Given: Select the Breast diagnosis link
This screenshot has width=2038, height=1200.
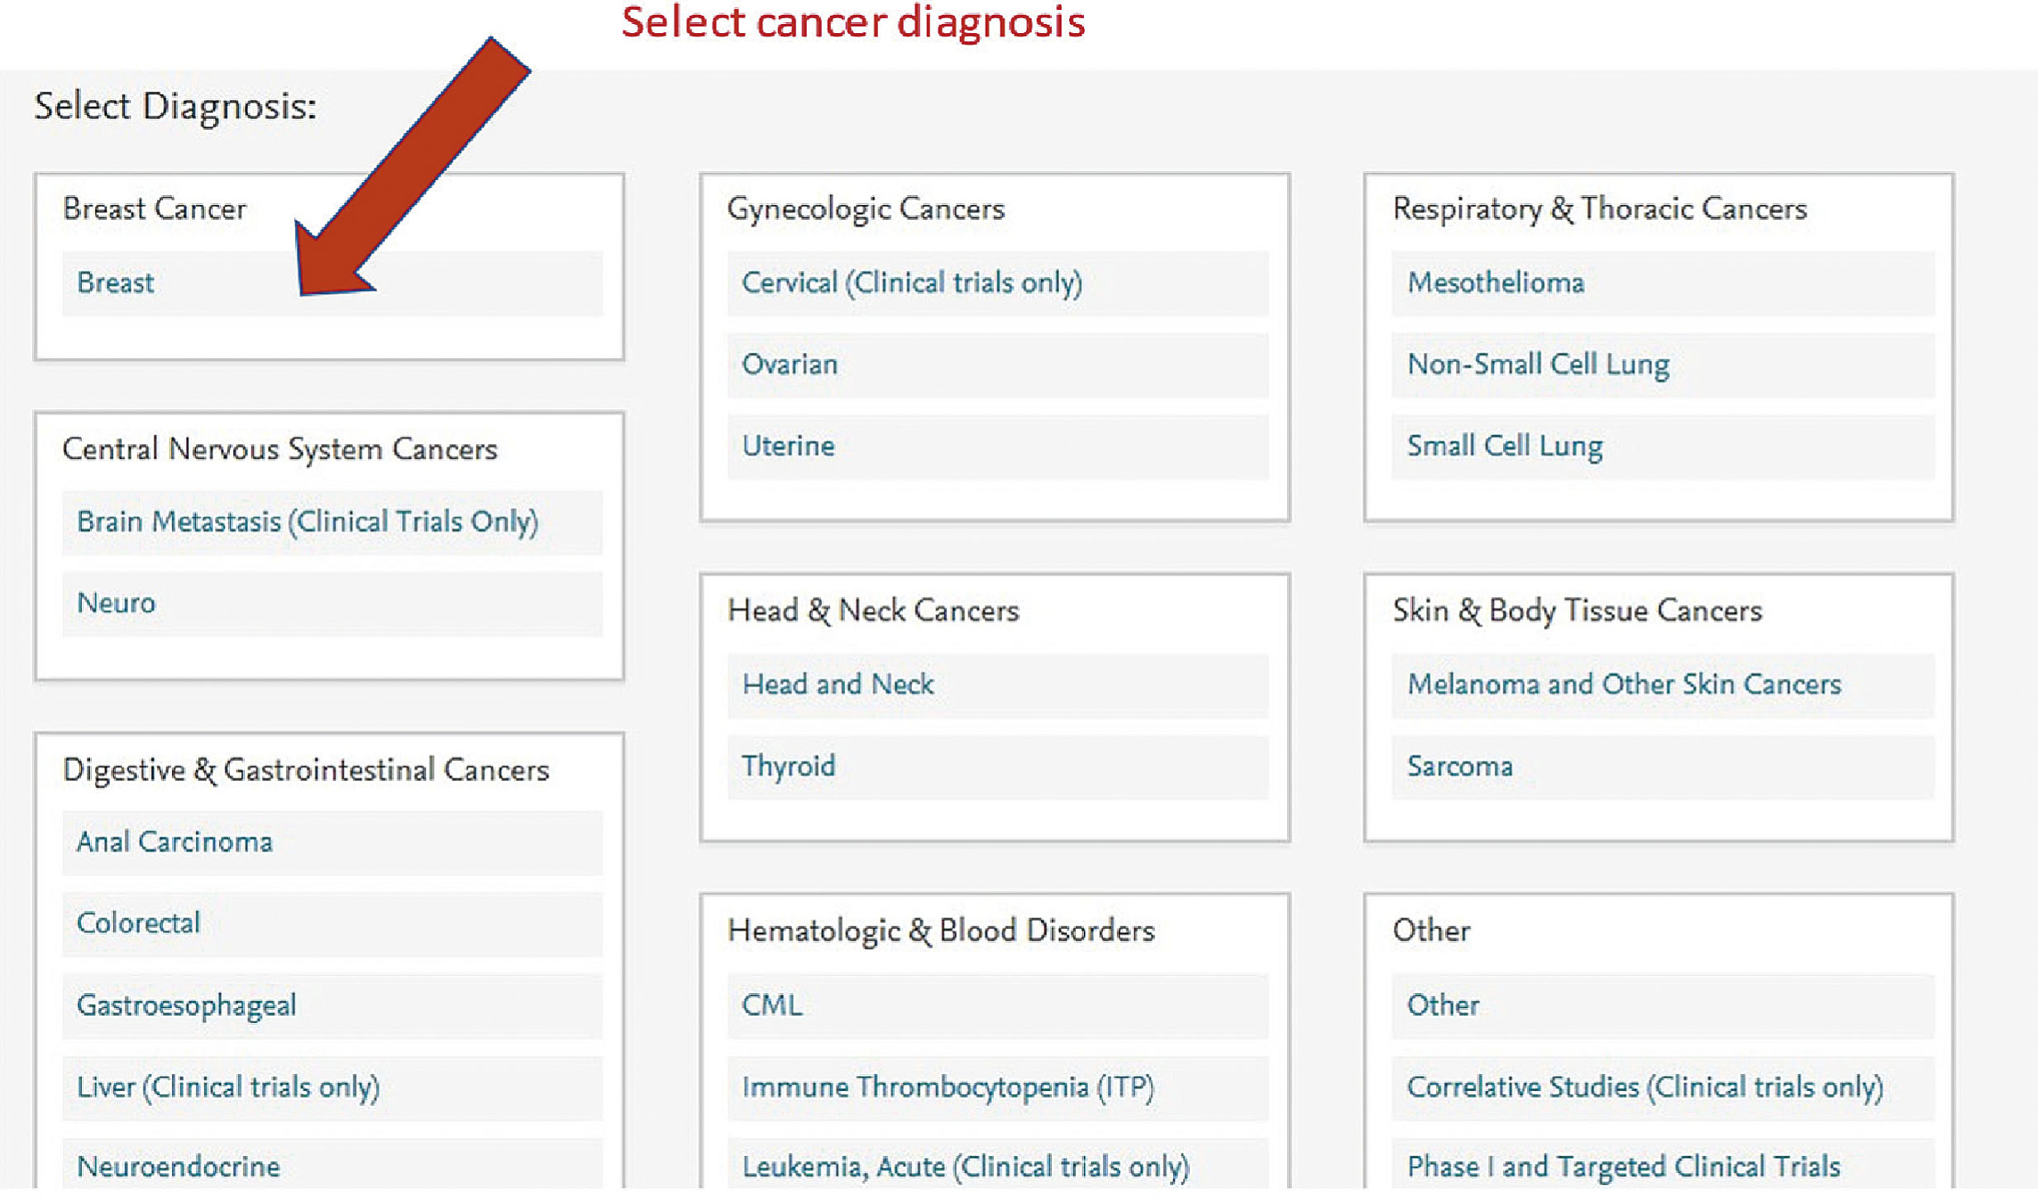Looking at the screenshot, I should point(116,284).
